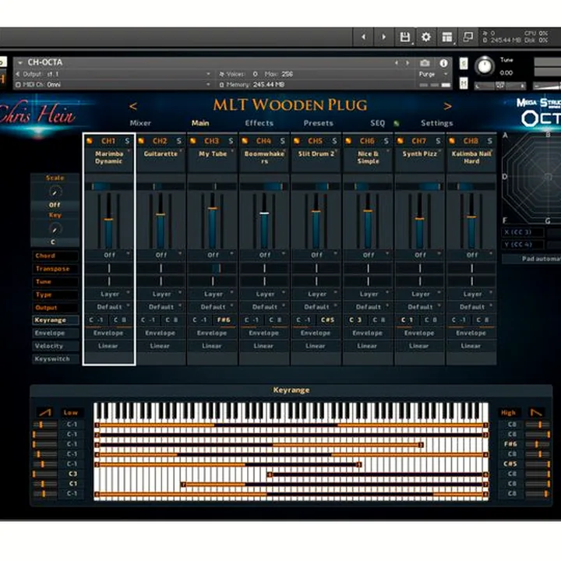Solo channel CH6 with S button

(x=386, y=141)
